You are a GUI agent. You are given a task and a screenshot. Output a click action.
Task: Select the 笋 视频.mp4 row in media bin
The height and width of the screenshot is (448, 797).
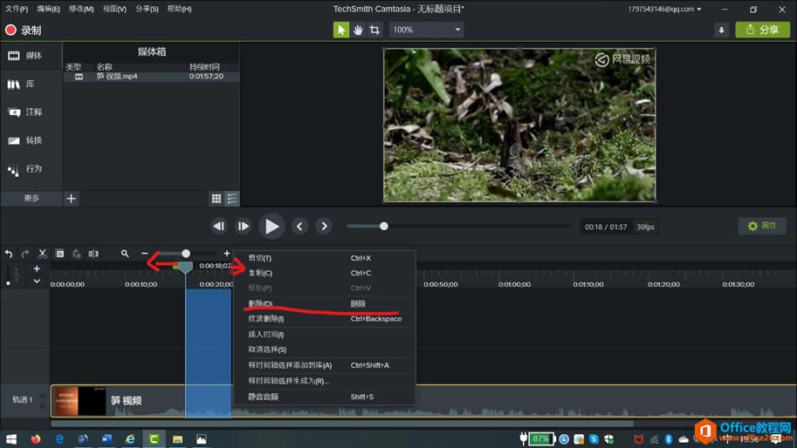tap(152, 76)
